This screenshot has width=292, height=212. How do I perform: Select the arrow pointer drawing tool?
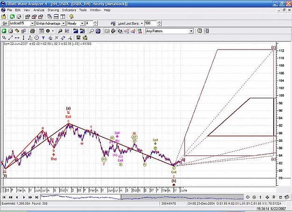pyautogui.click(x=4, y=38)
